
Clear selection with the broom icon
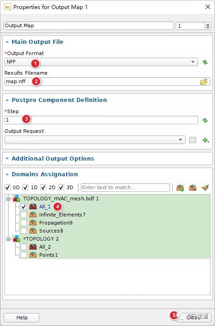click(205, 187)
